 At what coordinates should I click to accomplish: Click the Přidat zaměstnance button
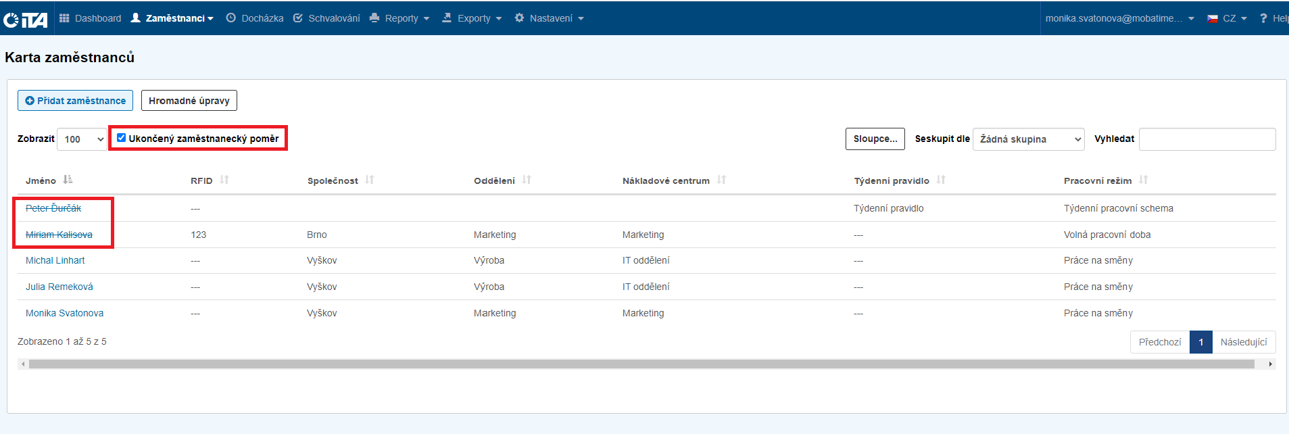click(75, 101)
